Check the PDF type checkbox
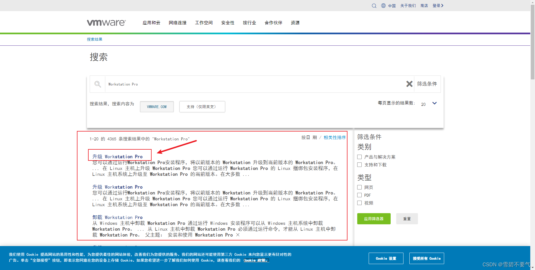The height and width of the screenshot is (270, 535). 359,195
